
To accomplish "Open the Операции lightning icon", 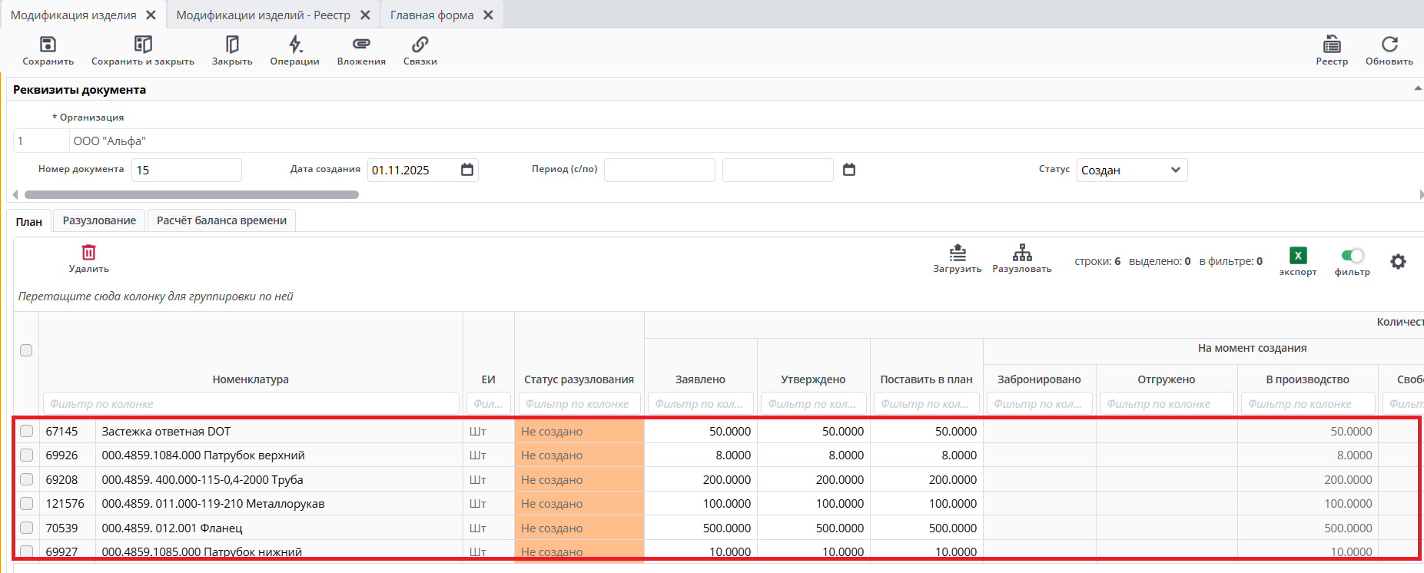I will click(x=295, y=45).
